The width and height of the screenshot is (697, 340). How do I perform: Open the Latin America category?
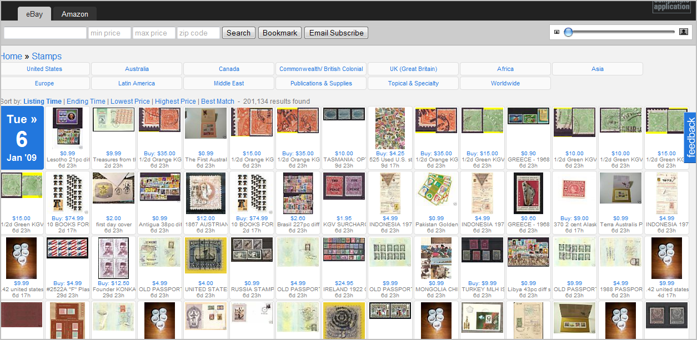(137, 83)
